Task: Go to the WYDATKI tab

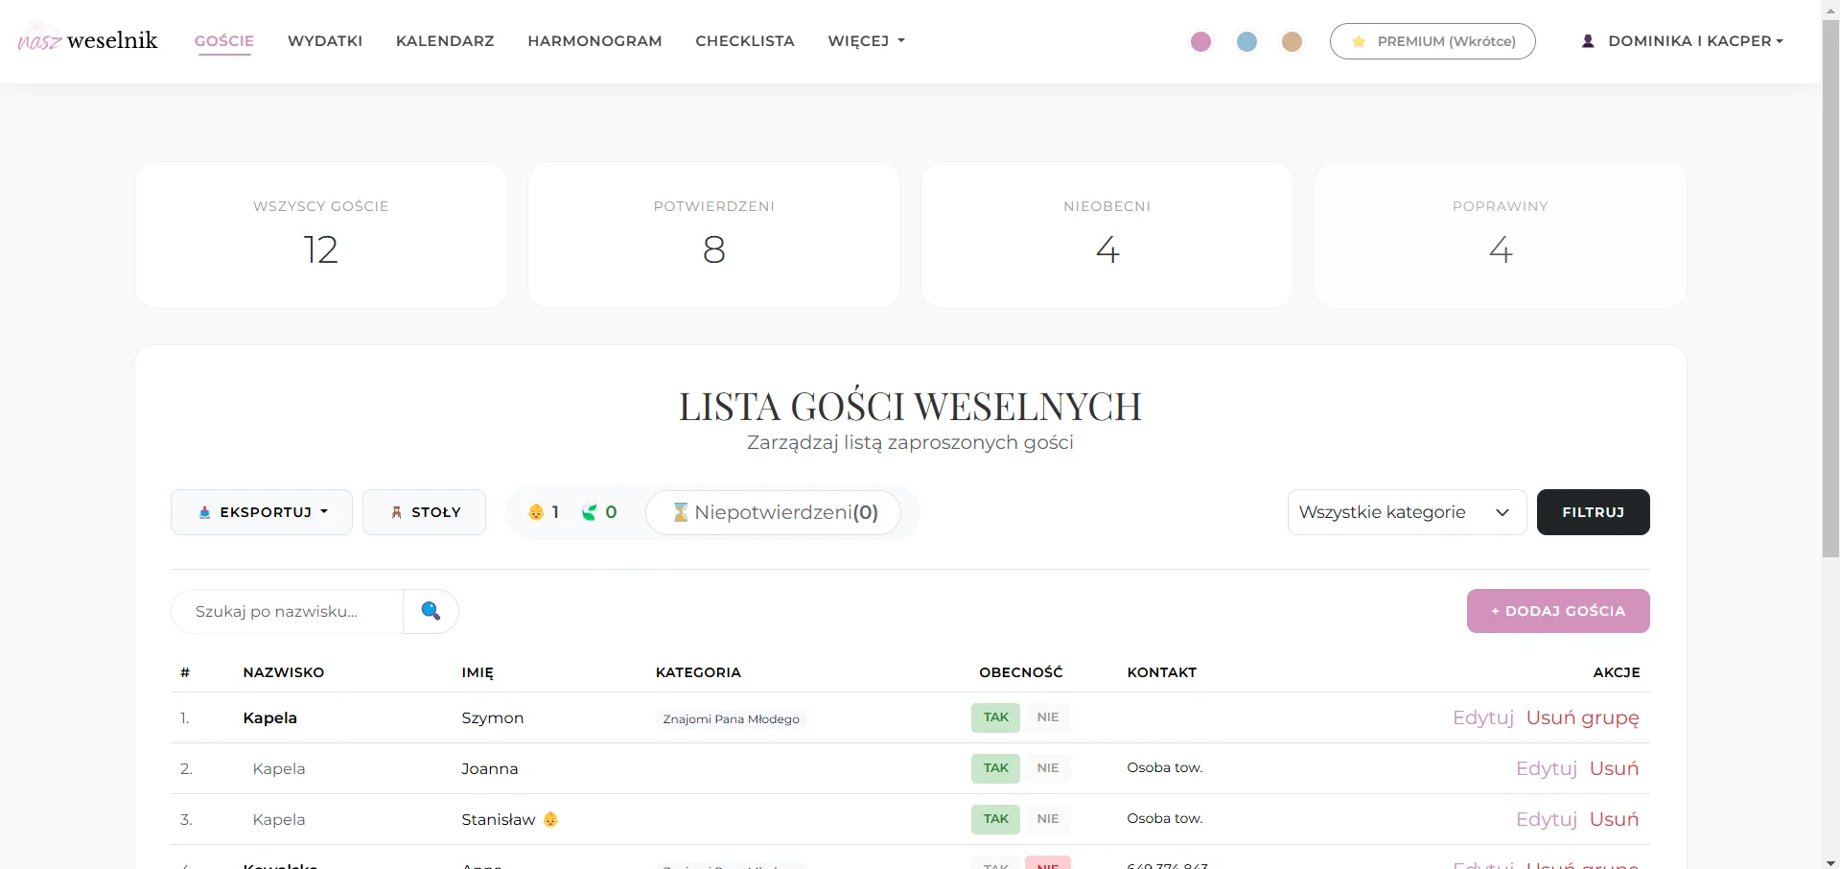Action: [x=325, y=41]
